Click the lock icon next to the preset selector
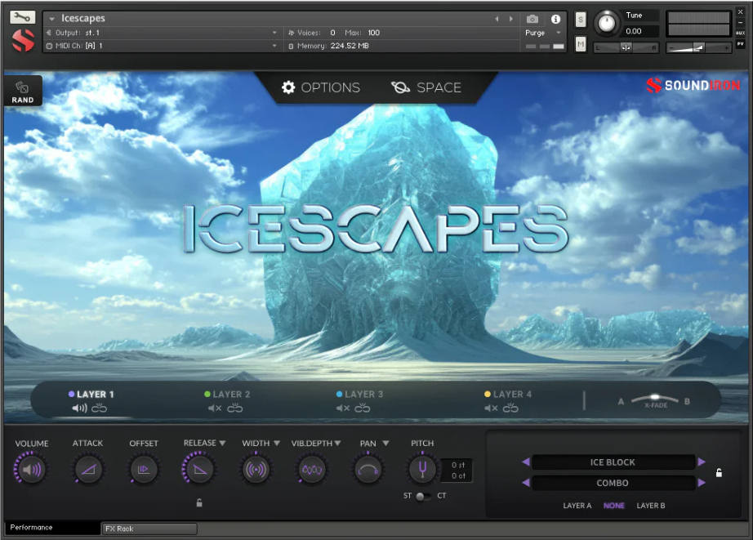Image resolution: width=753 pixels, height=540 pixels. tap(720, 472)
